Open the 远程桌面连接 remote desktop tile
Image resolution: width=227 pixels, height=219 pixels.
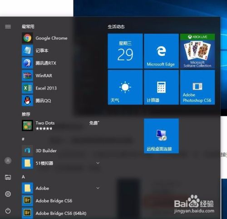point(161,136)
